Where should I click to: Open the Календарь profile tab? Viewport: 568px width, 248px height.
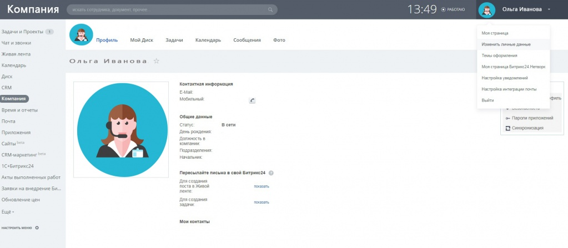(x=208, y=40)
